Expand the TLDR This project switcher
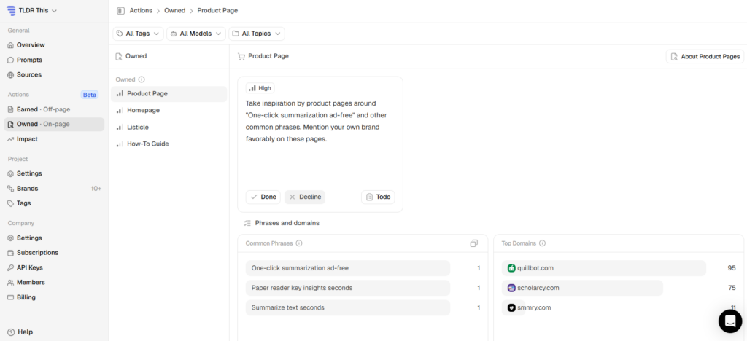The image size is (747, 341). [x=32, y=10]
